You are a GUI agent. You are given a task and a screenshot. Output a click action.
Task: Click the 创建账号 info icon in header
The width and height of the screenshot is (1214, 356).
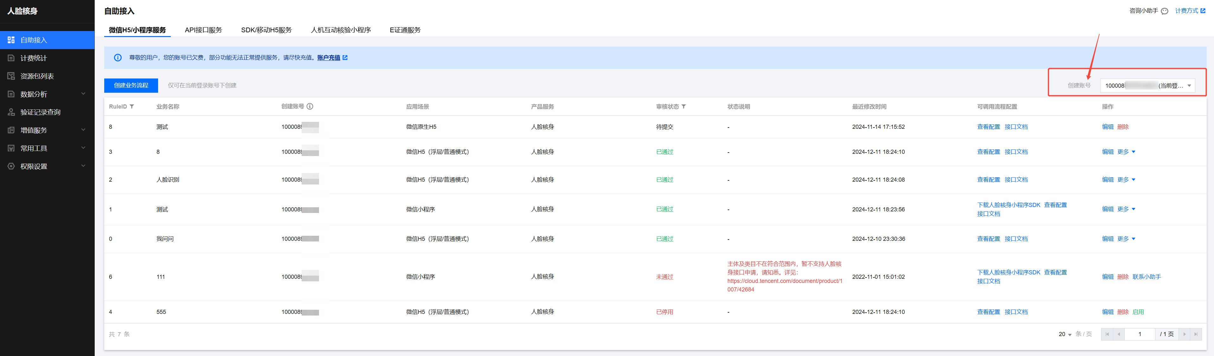[x=310, y=106]
